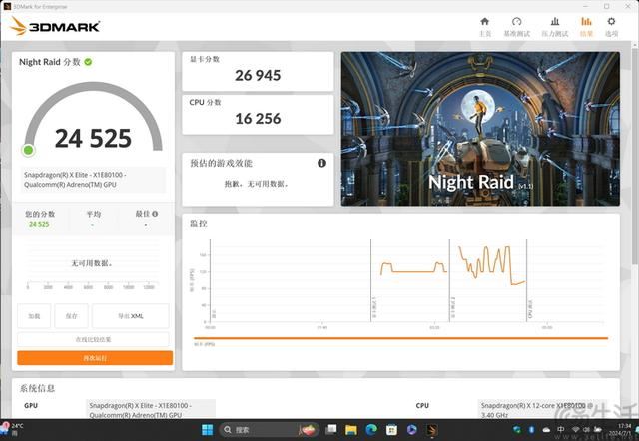Click the green marker on the score gauge

[29, 150]
